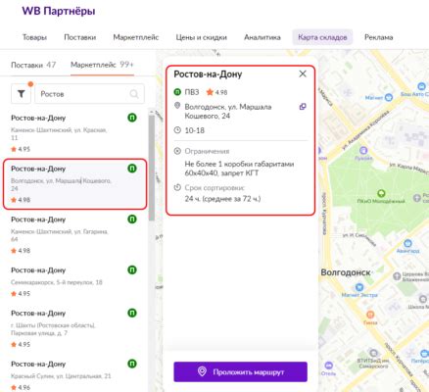429x392 pixels.
Task: Click the Волгодонск city label on map
Action: [x=346, y=272]
